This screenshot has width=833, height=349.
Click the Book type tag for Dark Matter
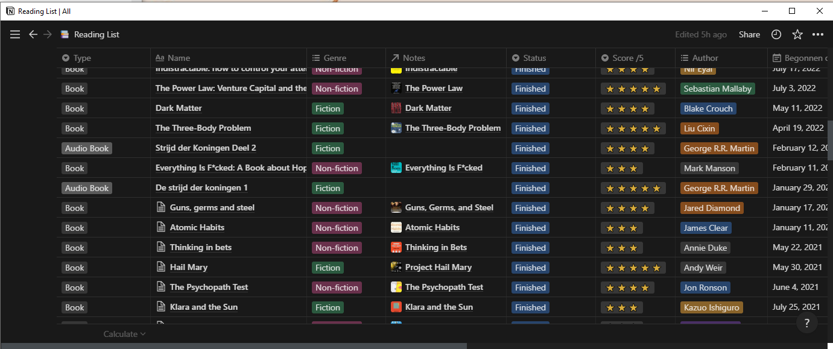(75, 108)
